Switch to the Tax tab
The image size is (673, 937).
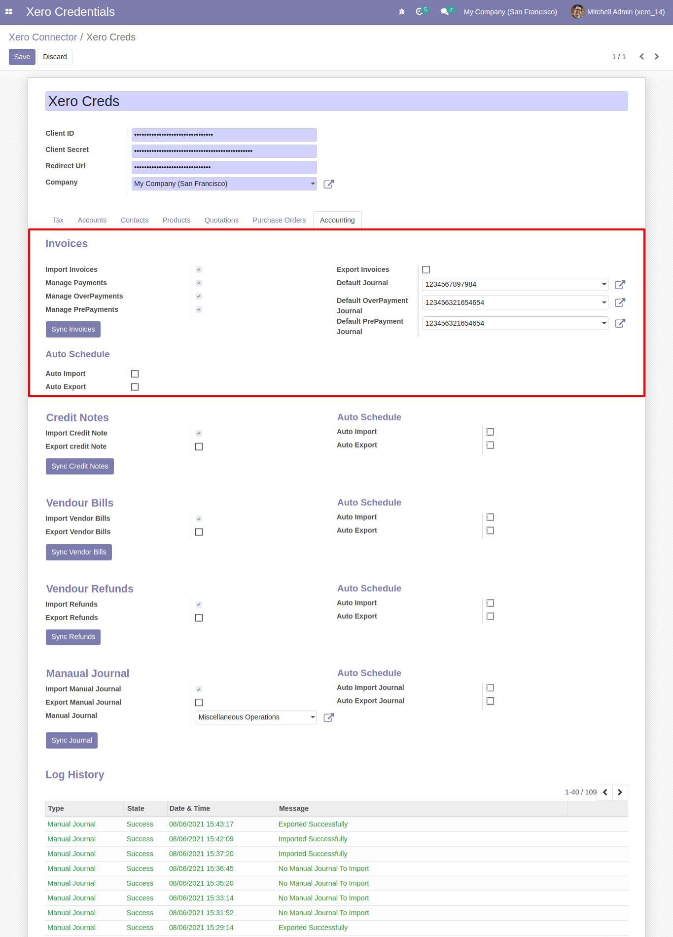(58, 220)
